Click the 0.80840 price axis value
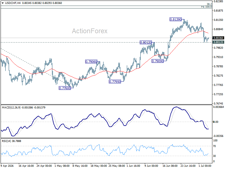Image resolution: width=225 pixels, height=169 pixels. tap(219, 29)
